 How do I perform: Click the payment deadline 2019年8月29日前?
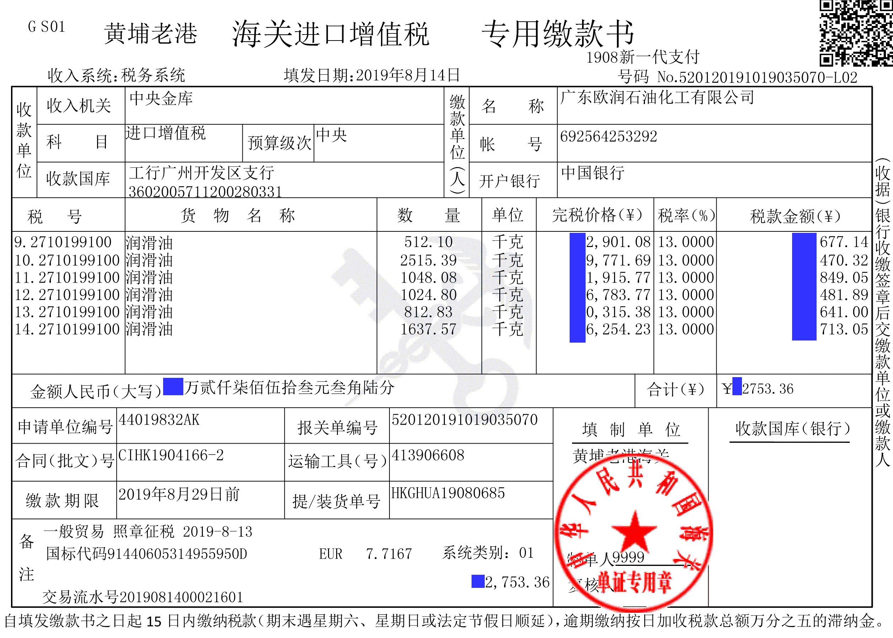pyautogui.click(x=179, y=494)
